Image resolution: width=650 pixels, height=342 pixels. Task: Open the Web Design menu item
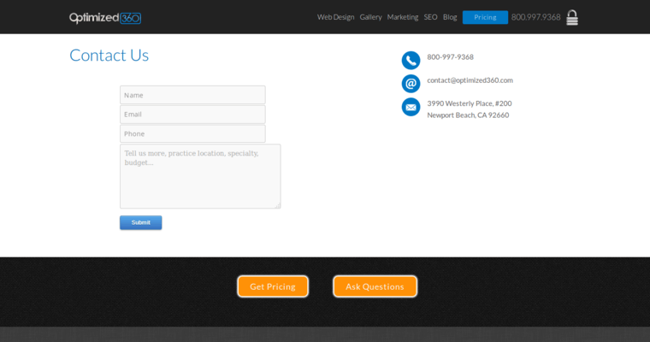point(335,17)
